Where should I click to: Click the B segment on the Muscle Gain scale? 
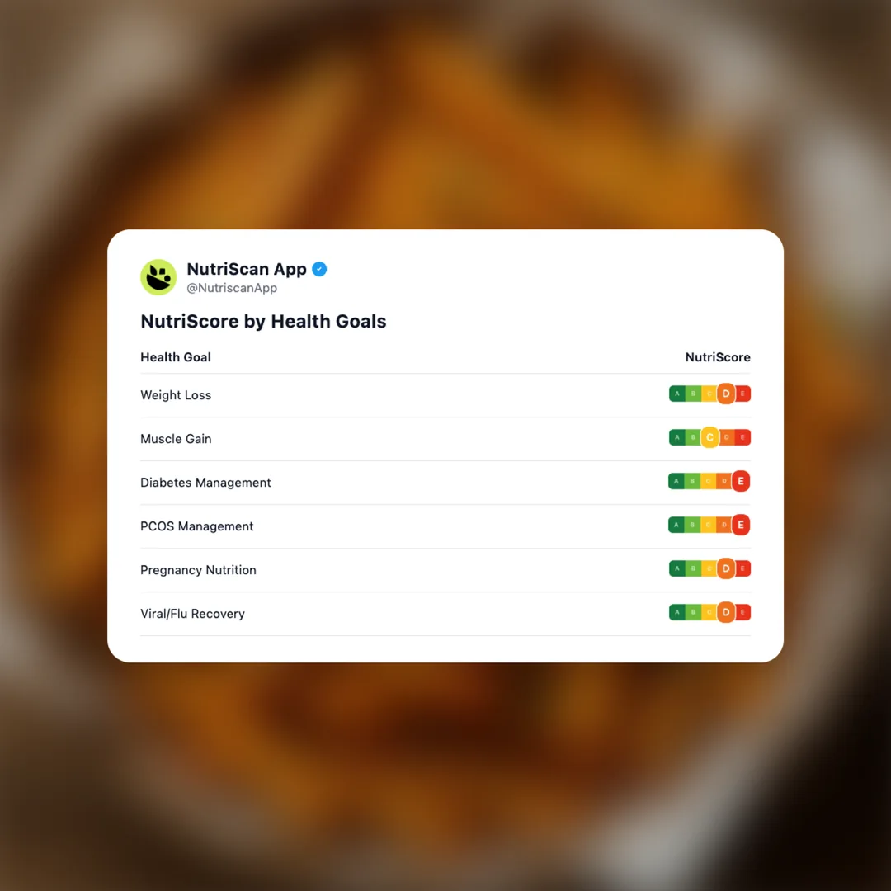point(694,437)
